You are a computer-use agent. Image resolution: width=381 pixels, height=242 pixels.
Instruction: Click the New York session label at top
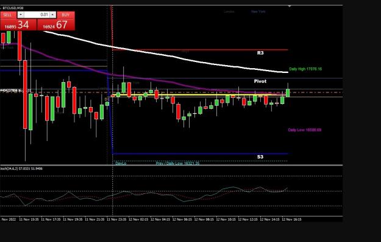[258, 12]
